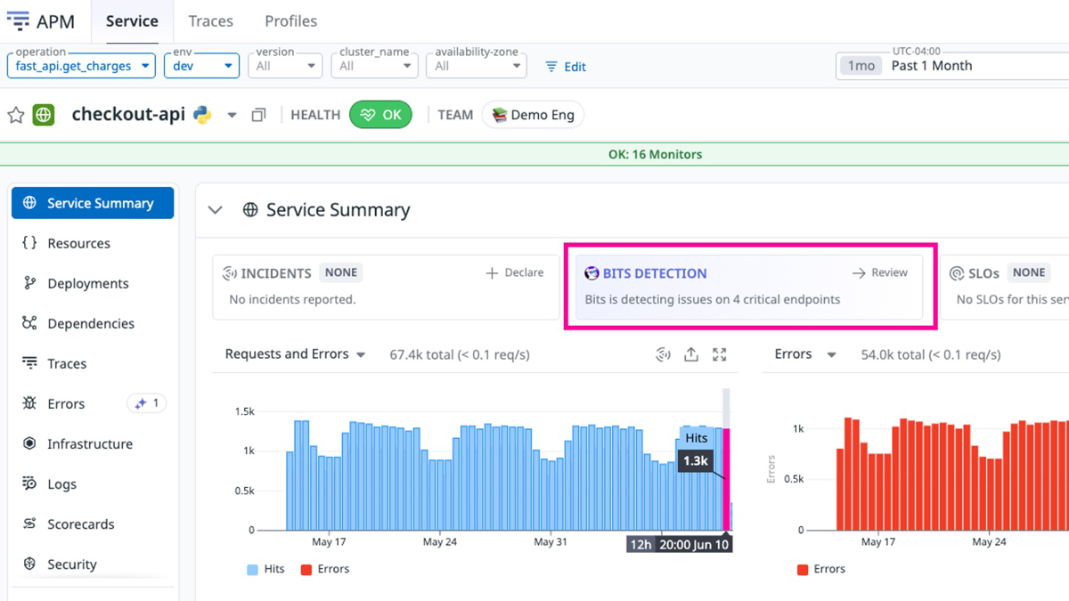
Task: Click the Logs icon in sidebar
Action: click(29, 483)
